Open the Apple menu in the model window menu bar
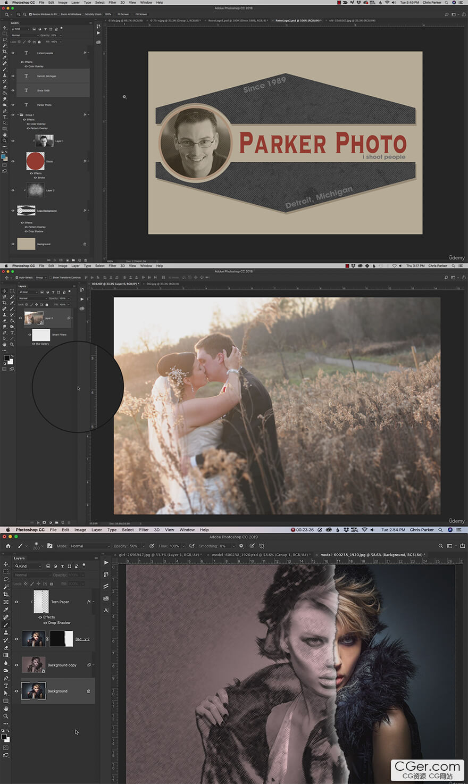468x784 pixels. [8, 530]
